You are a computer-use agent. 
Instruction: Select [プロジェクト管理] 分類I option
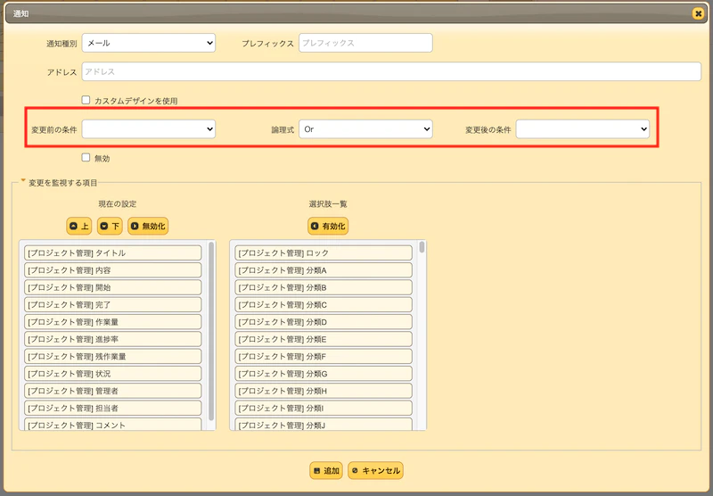pos(324,409)
